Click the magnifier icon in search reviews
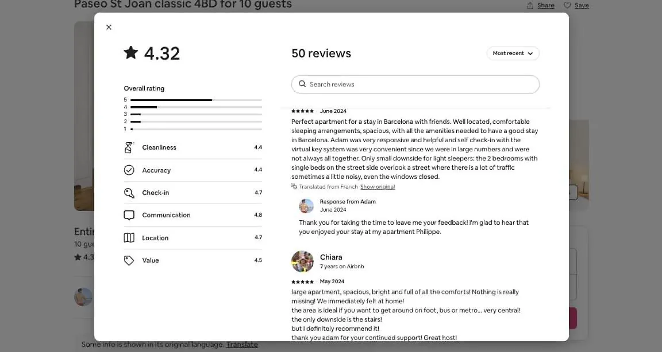662x352 pixels. pos(302,84)
